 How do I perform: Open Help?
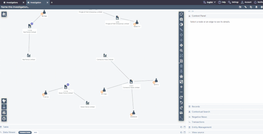tap(222, 2)
